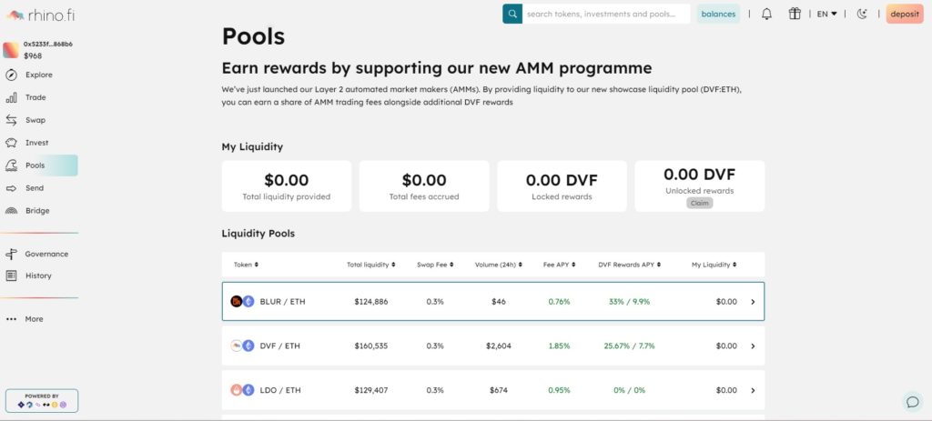Go to Explore in sidebar
This screenshot has height=421, width=932.
click(38, 75)
